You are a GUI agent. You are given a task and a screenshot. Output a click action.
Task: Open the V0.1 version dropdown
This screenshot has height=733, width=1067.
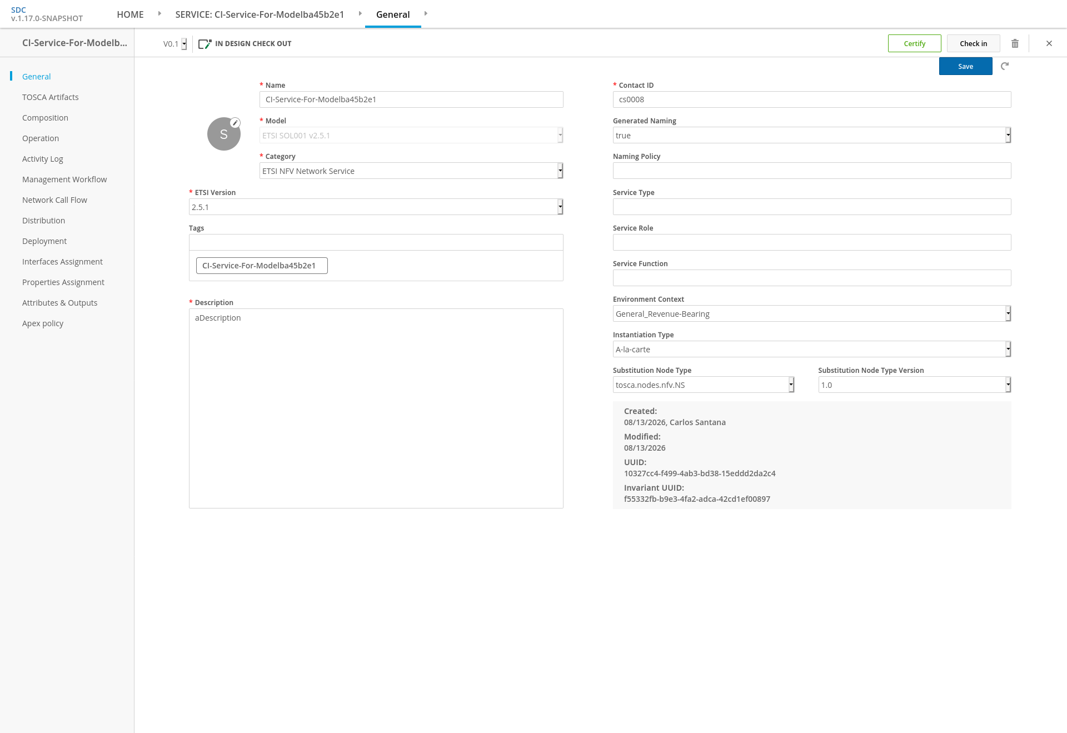click(175, 44)
